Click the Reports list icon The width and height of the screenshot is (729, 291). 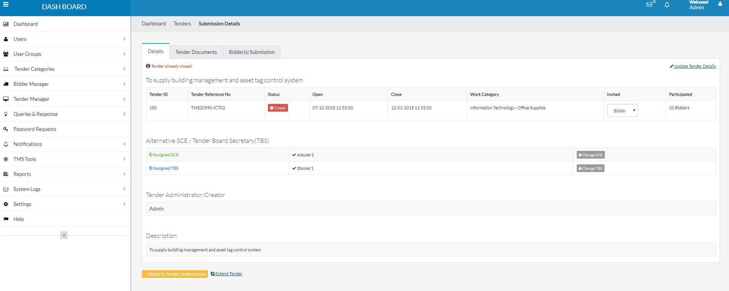coord(6,174)
